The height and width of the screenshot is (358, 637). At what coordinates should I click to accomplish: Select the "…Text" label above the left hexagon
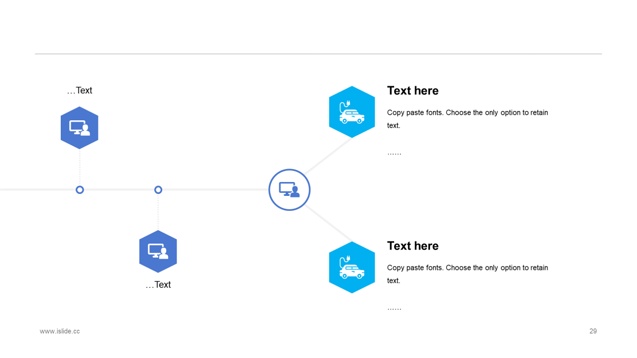point(80,90)
